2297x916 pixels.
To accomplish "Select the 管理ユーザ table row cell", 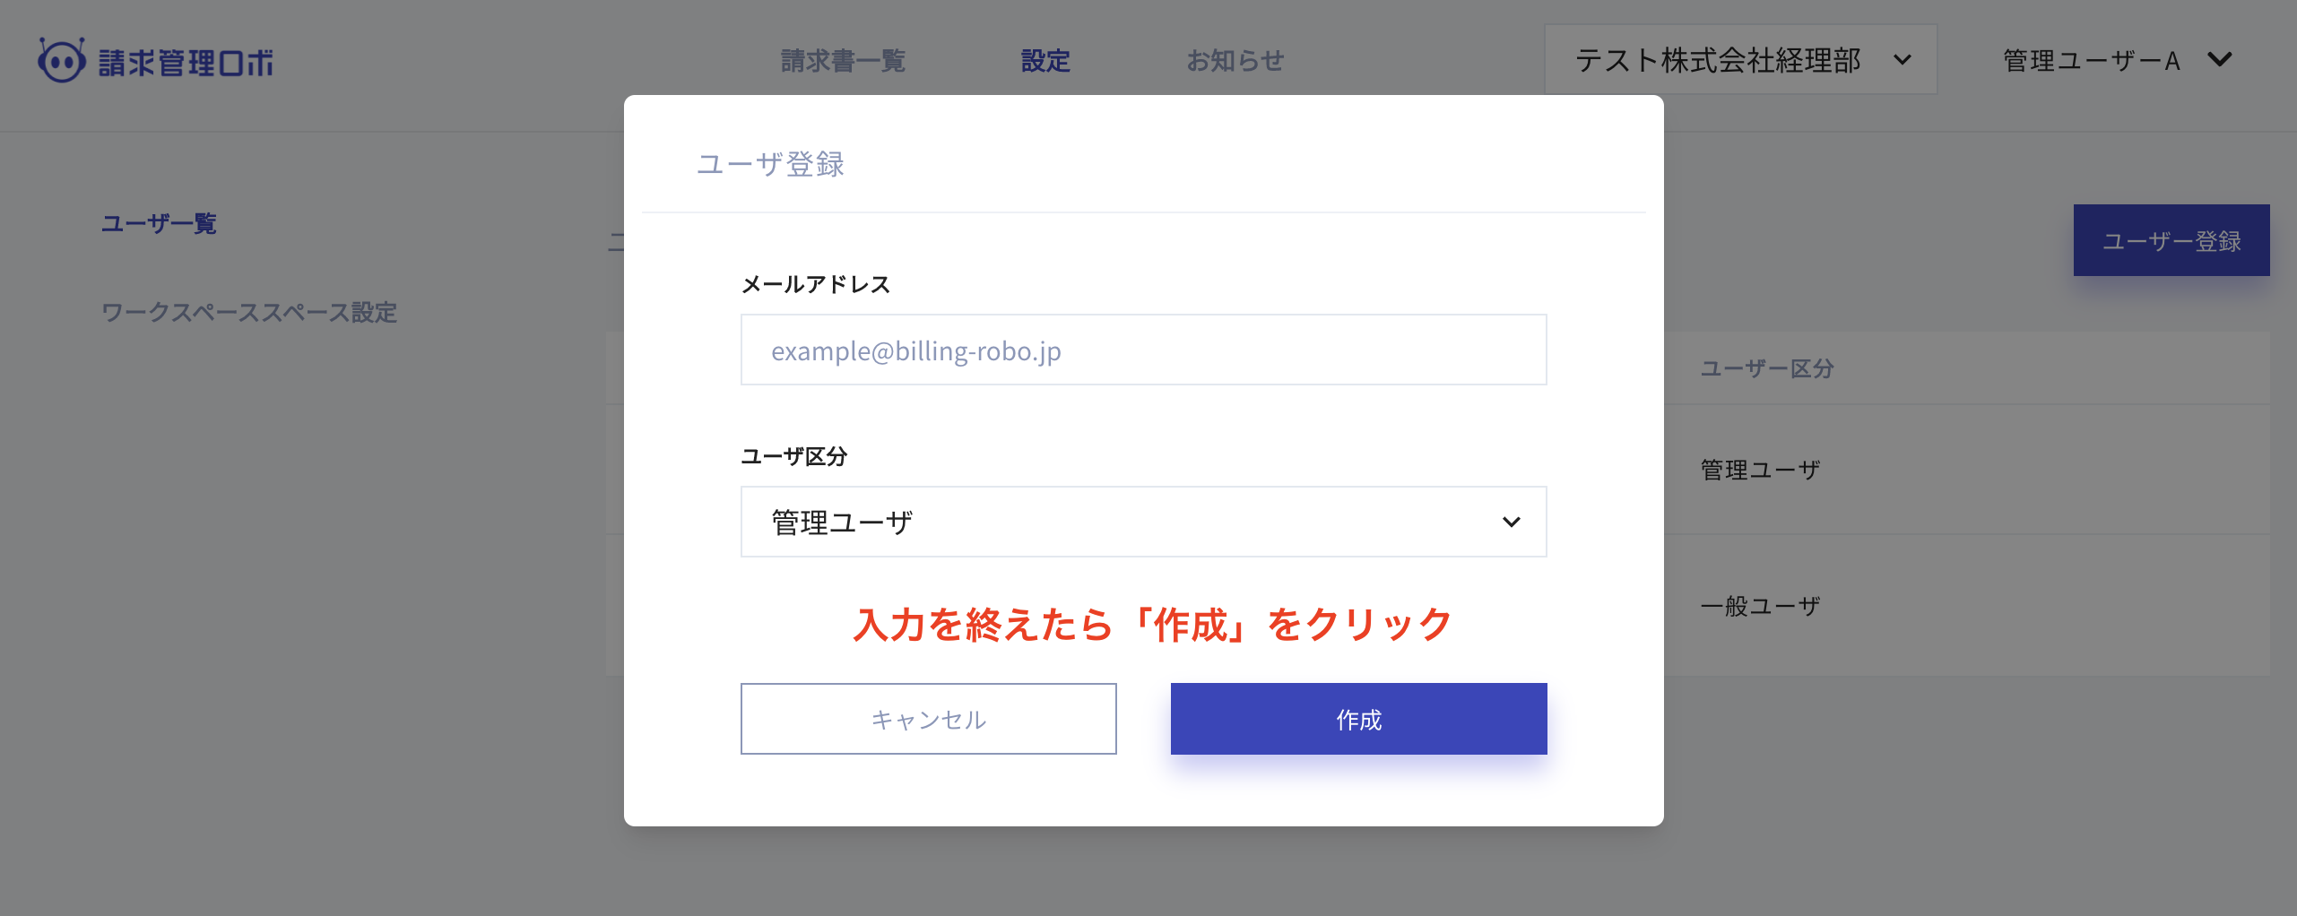I will click(x=1760, y=470).
